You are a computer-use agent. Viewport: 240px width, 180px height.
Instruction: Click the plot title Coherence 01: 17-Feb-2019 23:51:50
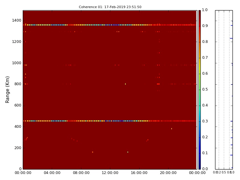110,7
